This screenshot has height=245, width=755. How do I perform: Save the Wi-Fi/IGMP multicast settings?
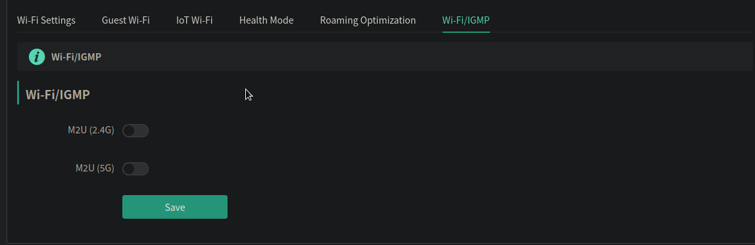[175, 207]
